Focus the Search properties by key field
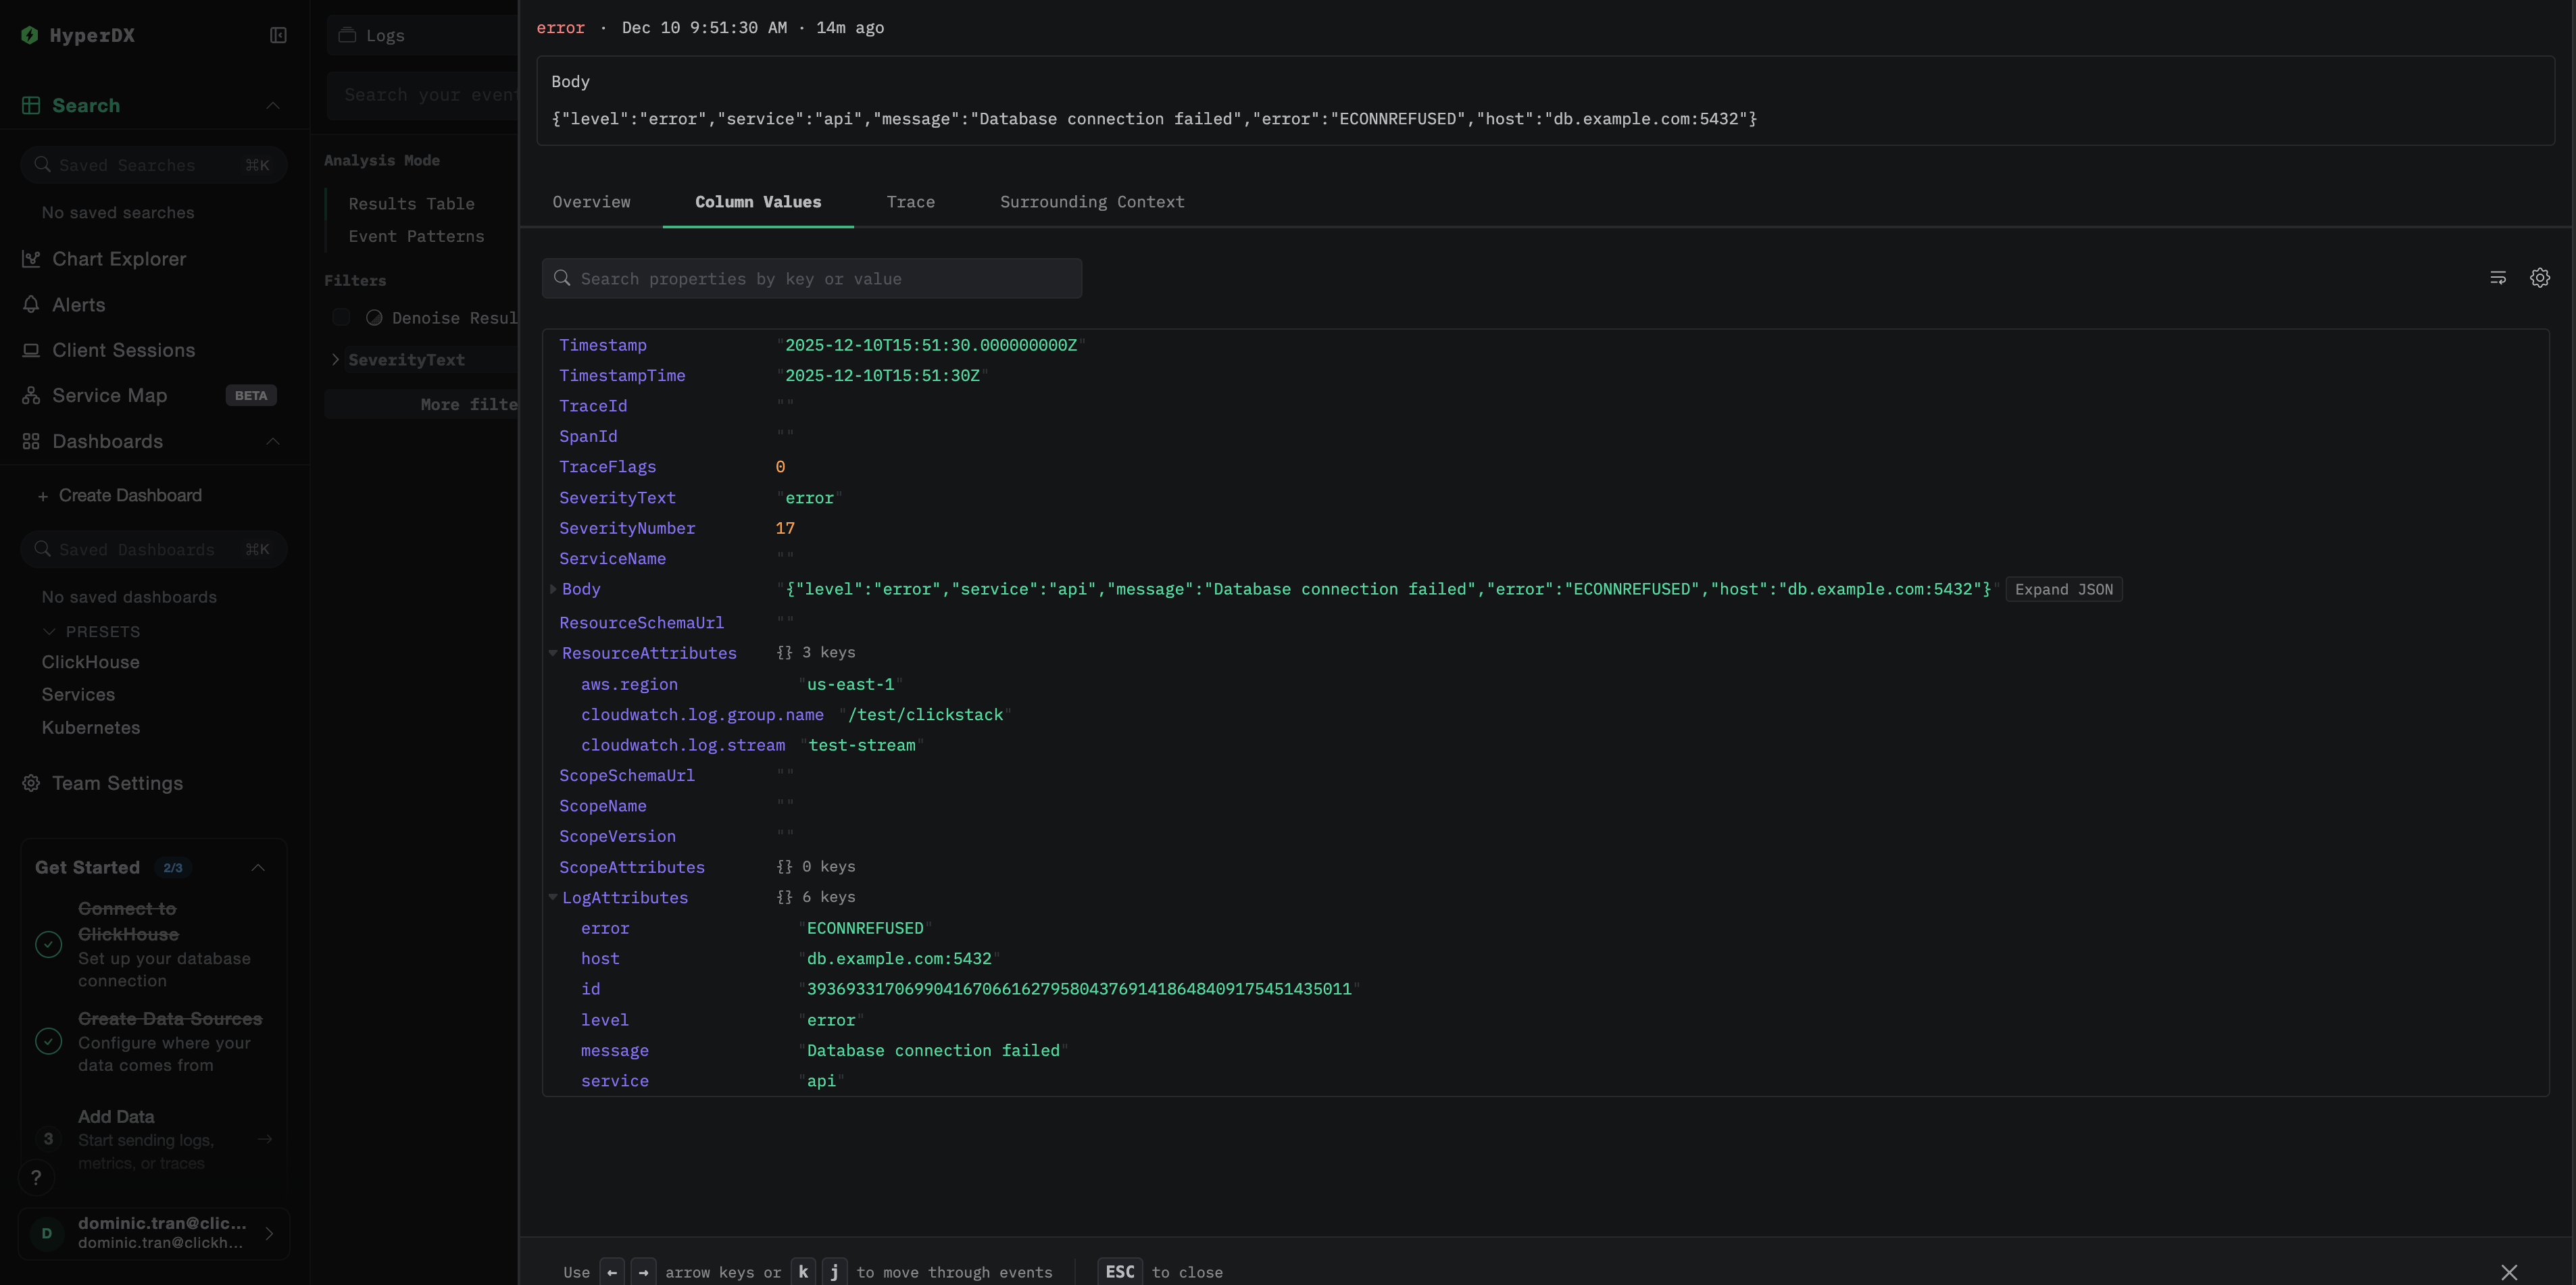The height and width of the screenshot is (1285, 2576). [x=811, y=279]
